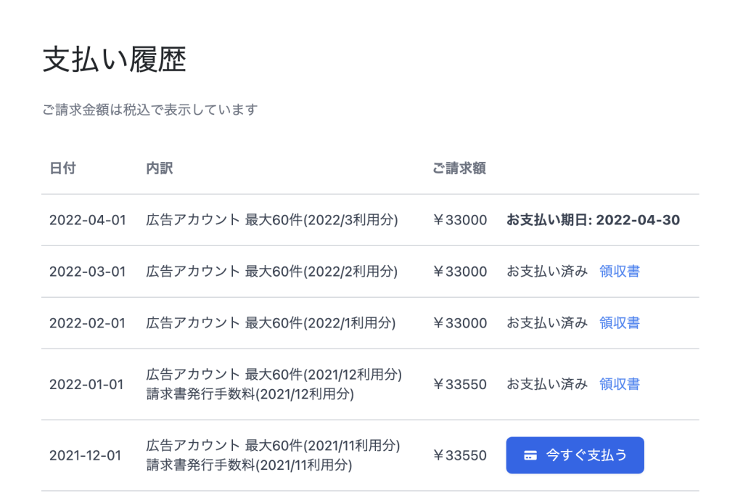743x501 pixels.
Task: Click お支払い期日: 2022-04-30 due date text
Action: click(x=594, y=220)
